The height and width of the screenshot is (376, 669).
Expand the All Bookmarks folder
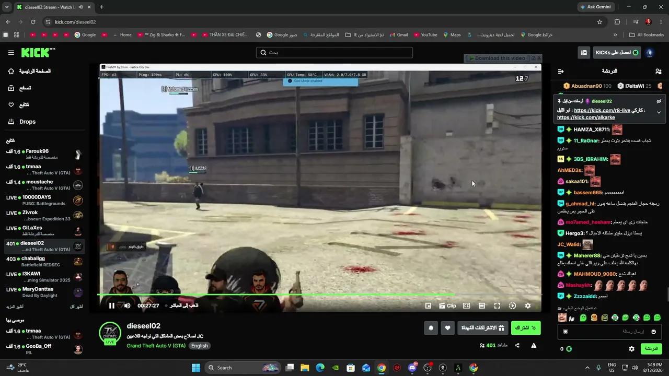tap(646, 35)
